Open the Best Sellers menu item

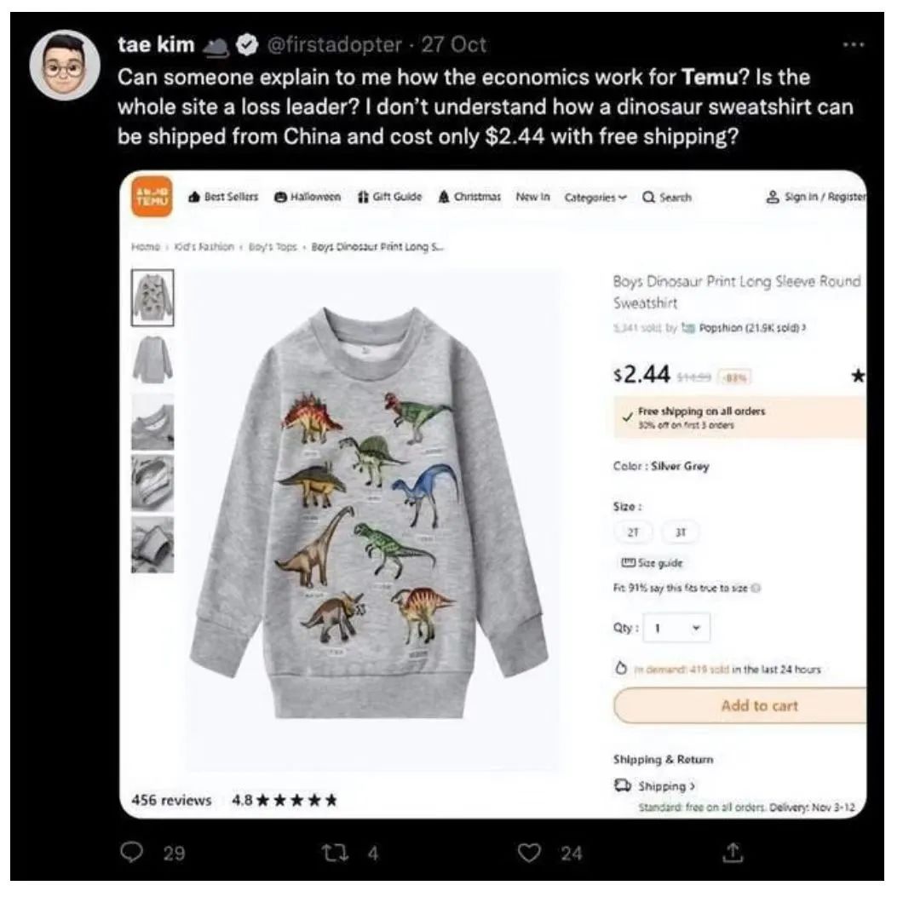click(224, 197)
